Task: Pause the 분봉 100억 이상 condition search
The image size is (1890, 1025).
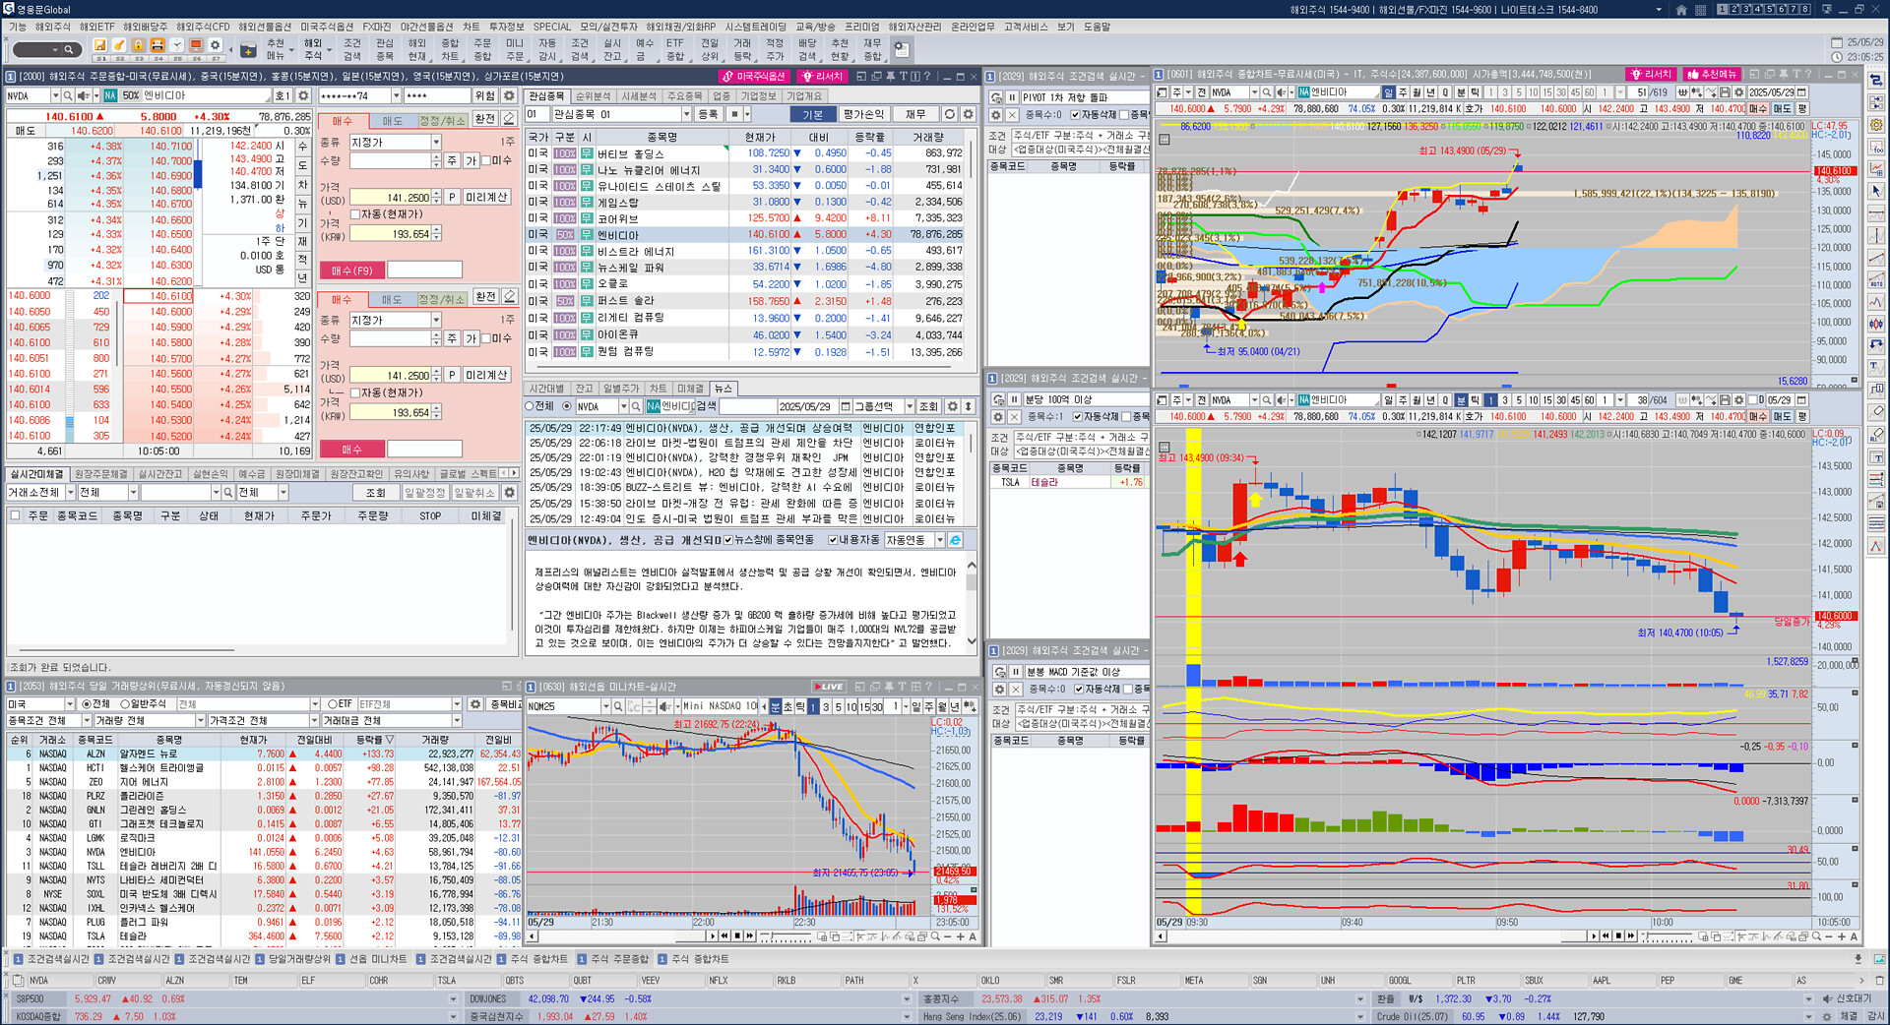Action: tap(1014, 399)
